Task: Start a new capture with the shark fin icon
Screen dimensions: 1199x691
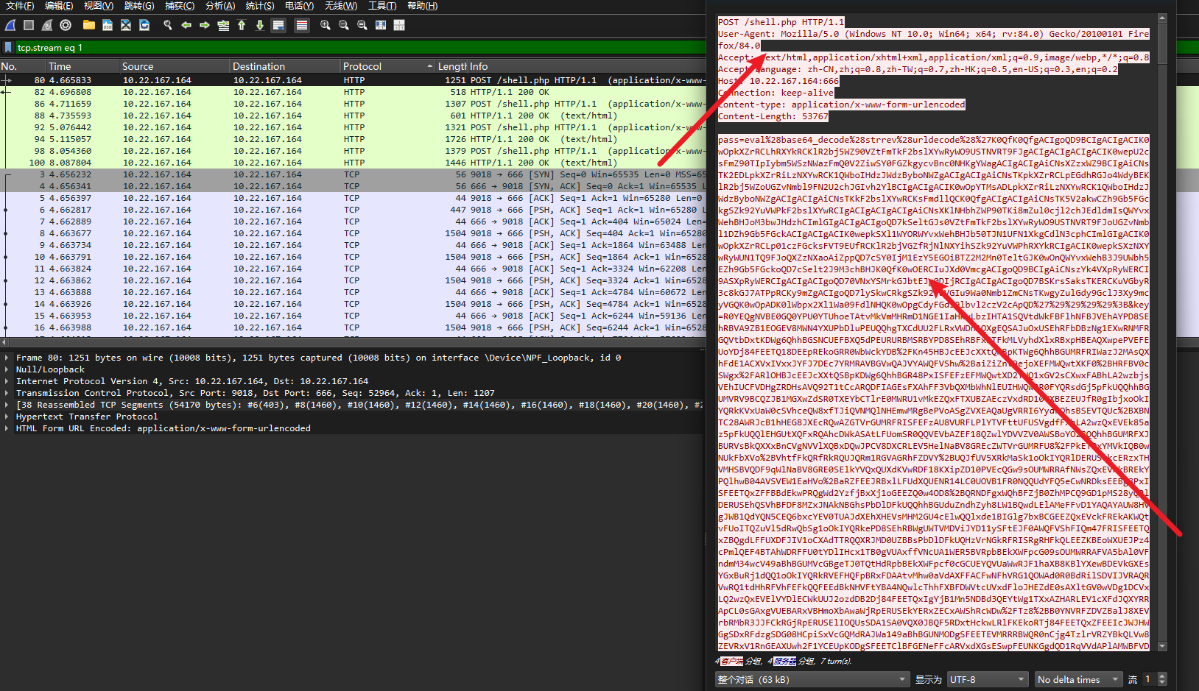Action: pos(10,25)
